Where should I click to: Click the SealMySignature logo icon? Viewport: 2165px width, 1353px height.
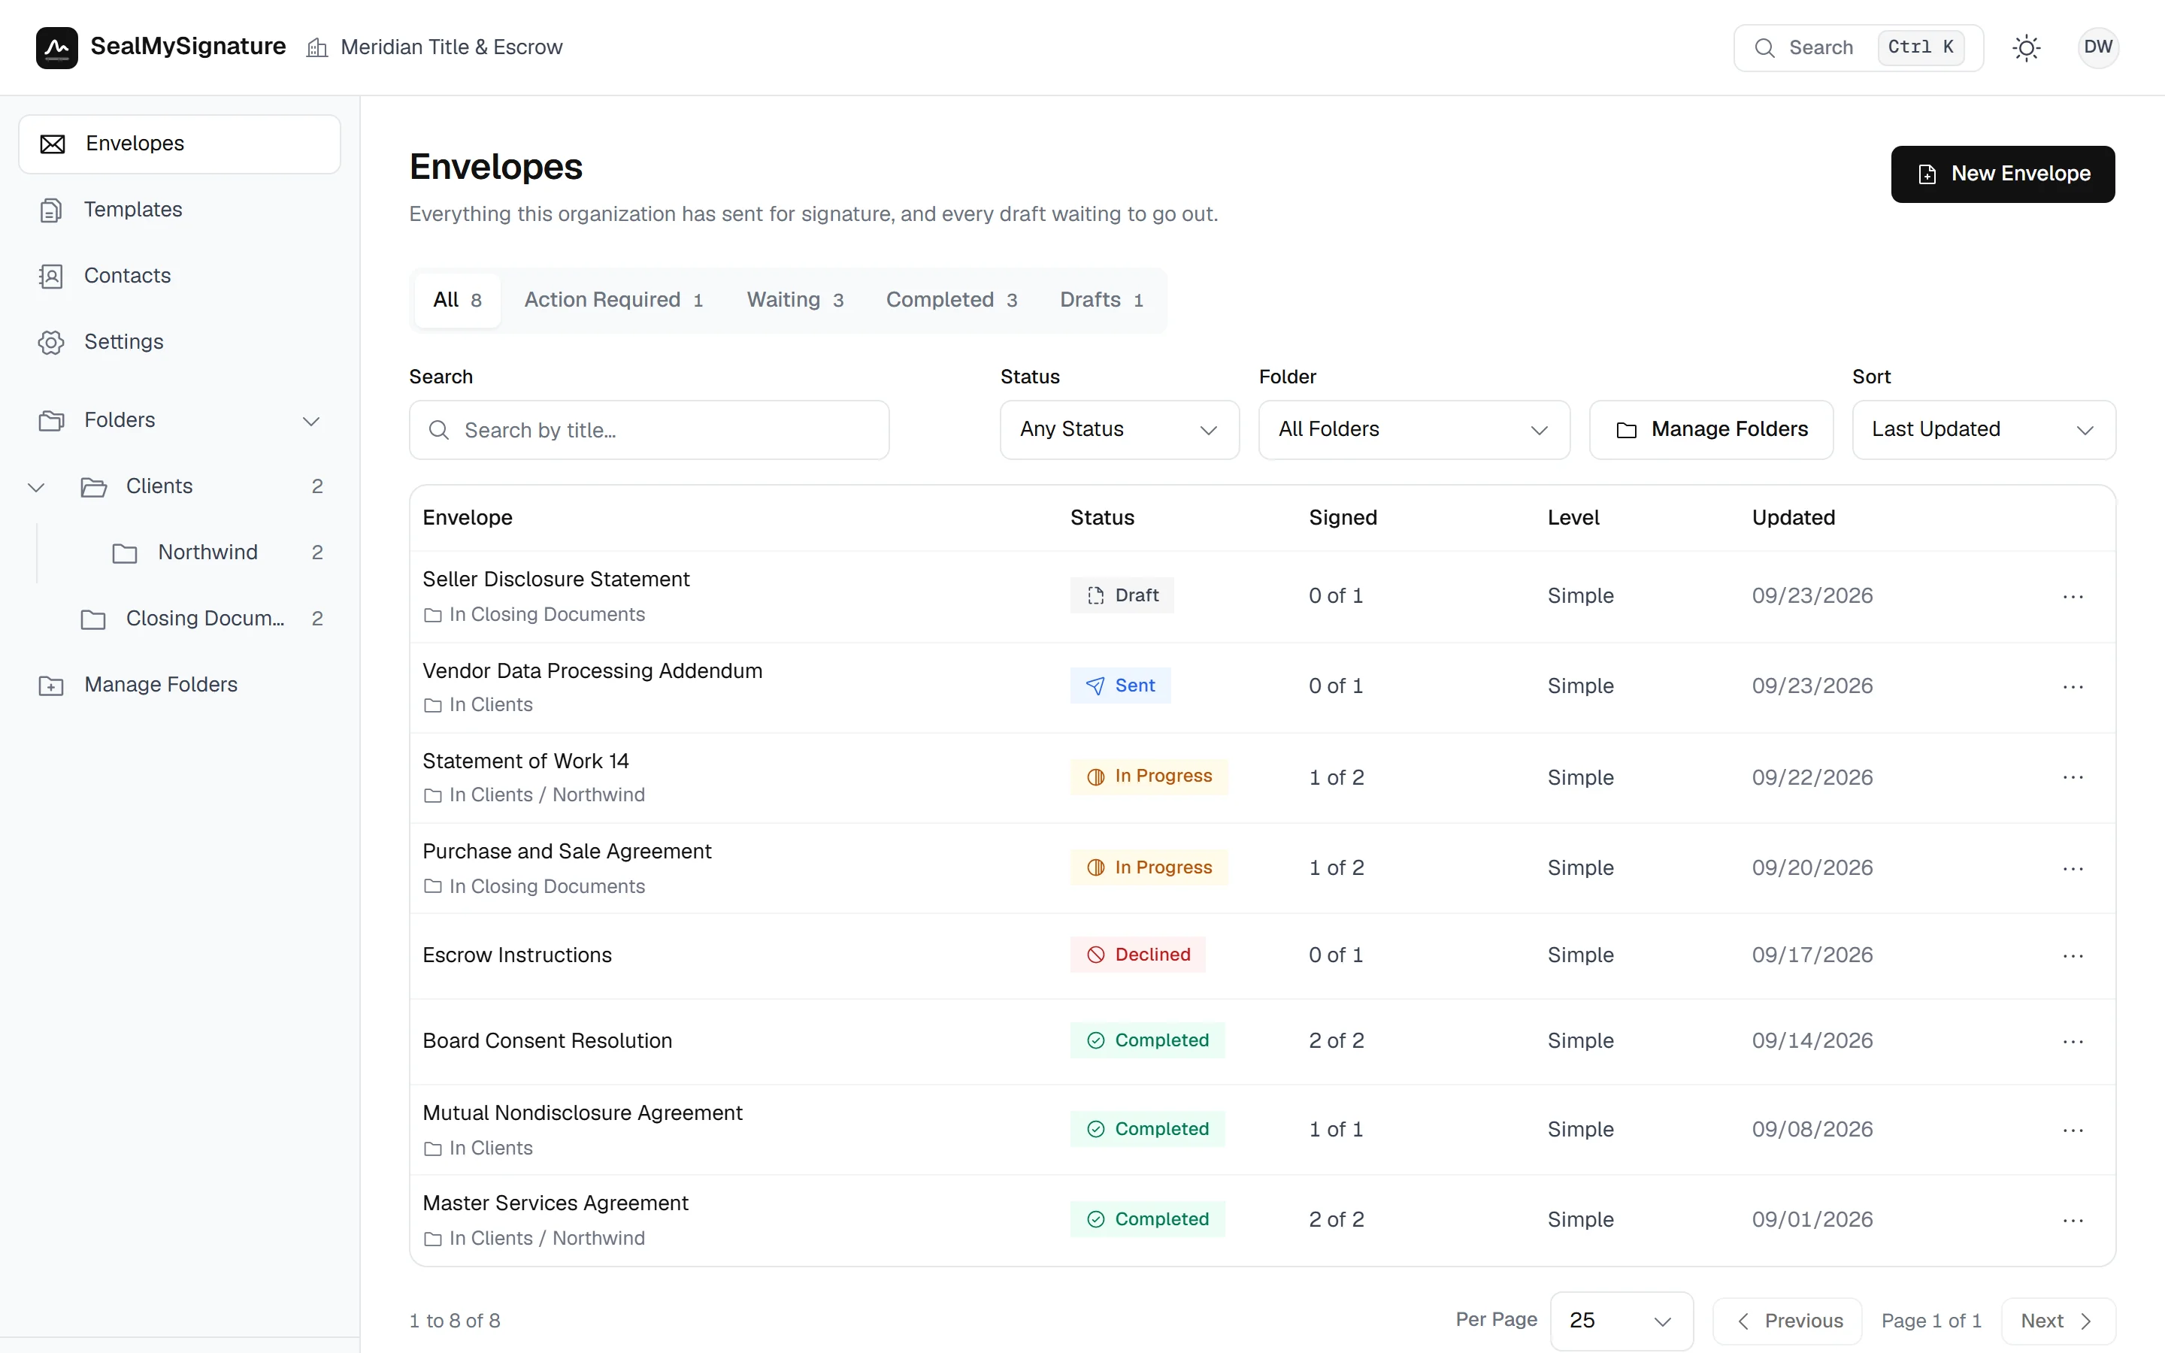click(x=56, y=47)
